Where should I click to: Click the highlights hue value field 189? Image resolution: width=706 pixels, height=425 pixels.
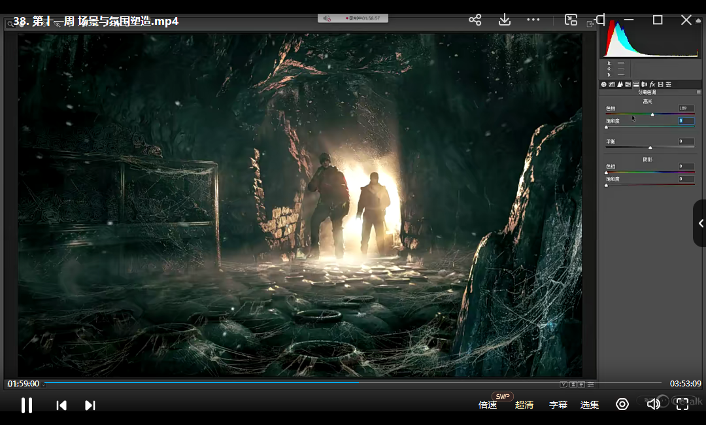(x=686, y=108)
